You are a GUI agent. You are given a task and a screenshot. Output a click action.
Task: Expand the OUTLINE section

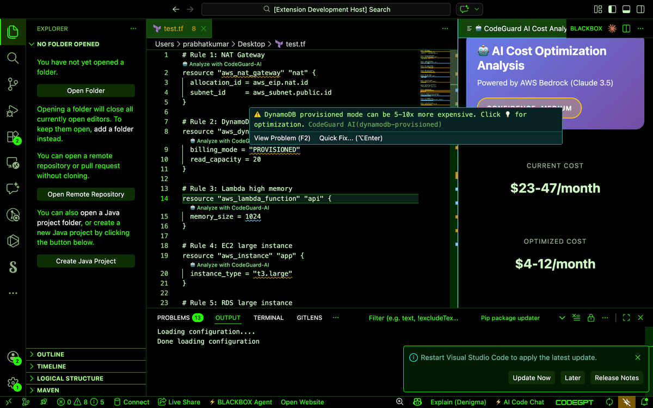coord(86,354)
